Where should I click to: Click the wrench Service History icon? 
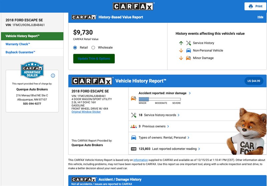pyautogui.click(x=189, y=43)
